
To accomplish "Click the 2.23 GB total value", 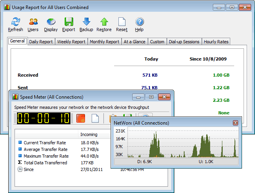I will [x=221, y=100].
